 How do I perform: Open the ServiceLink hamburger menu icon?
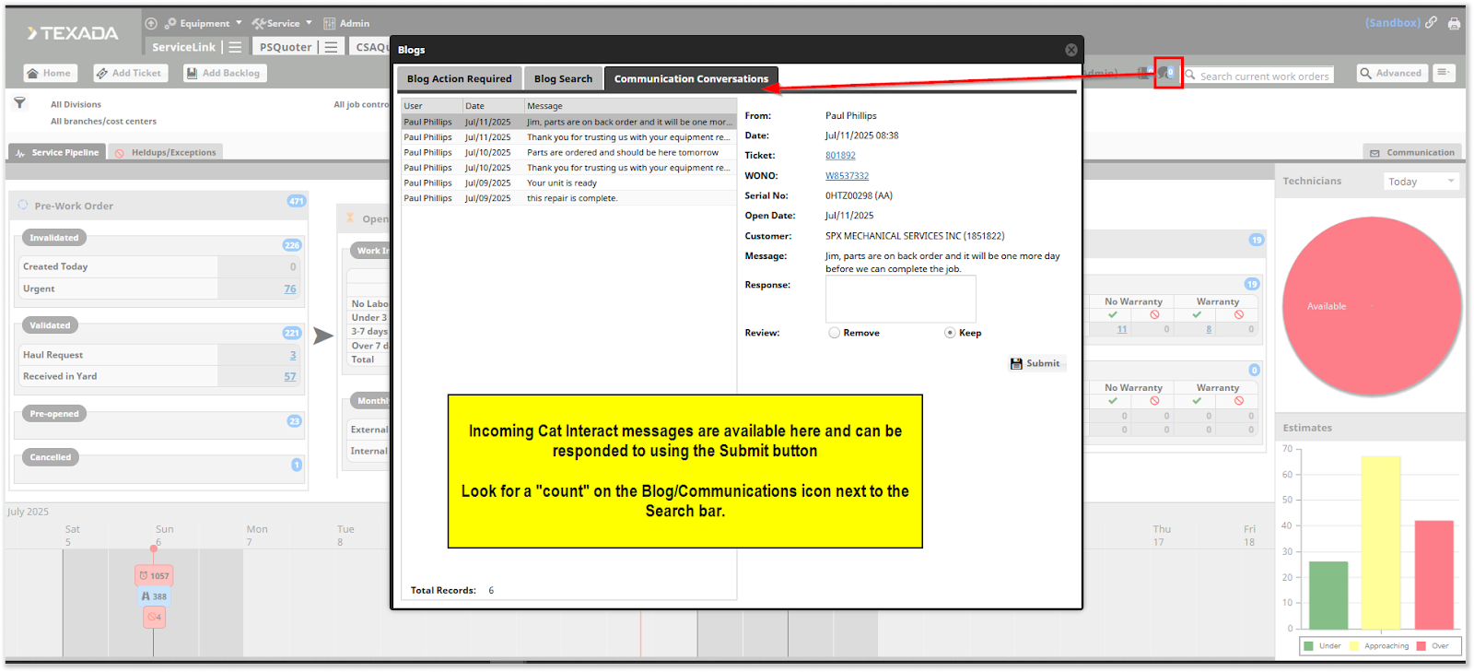[235, 47]
